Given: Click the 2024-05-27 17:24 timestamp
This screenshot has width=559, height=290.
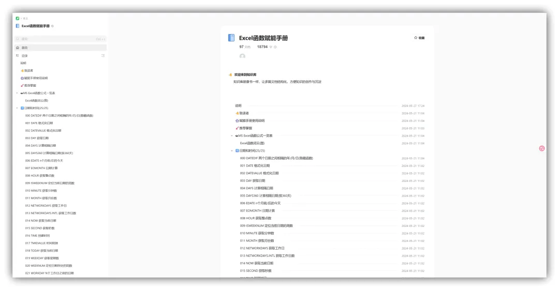Looking at the screenshot, I should click(413, 106).
